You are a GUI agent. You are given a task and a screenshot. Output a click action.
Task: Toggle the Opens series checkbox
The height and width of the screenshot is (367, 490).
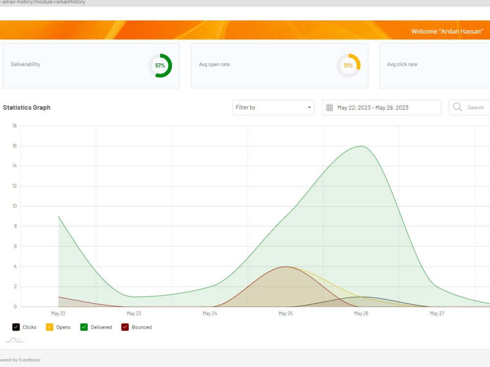[49, 327]
